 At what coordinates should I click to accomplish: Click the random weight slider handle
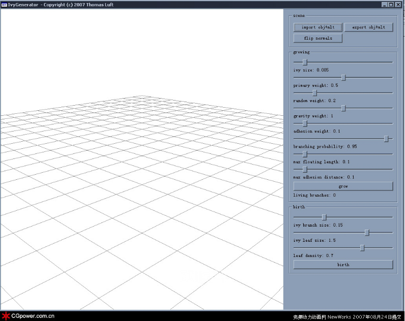(314, 93)
